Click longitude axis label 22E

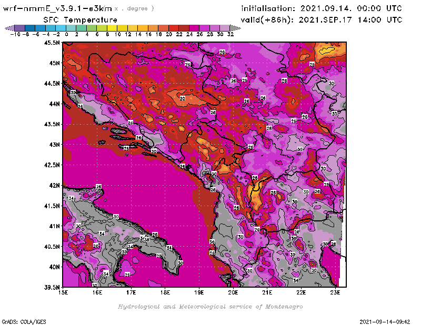pyautogui.click(x=301, y=292)
